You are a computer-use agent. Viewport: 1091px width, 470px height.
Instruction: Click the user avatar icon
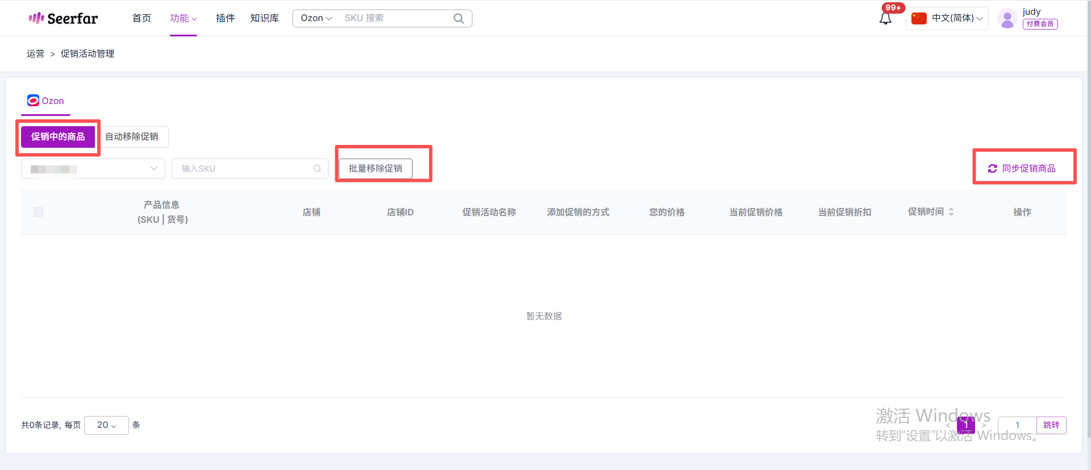(x=1007, y=19)
